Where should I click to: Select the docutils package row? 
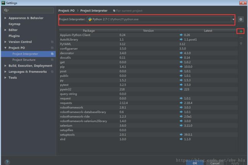[148, 58]
